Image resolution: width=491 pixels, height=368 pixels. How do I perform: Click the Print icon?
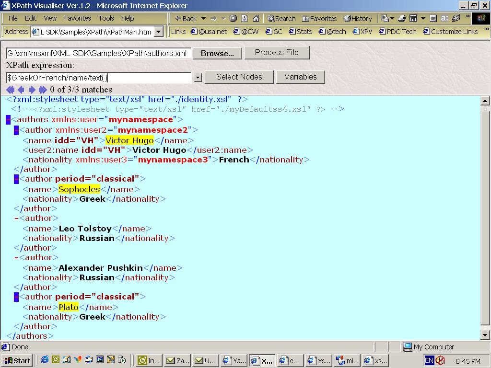point(402,19)
